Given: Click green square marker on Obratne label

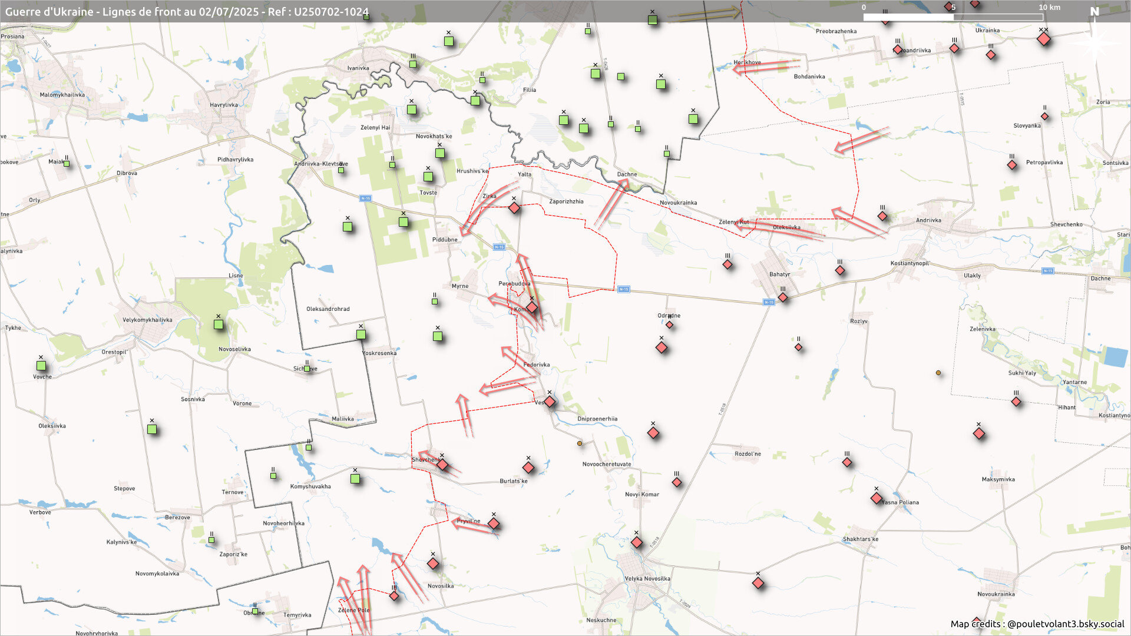Looking at the screenshot, I should (255, 611).
